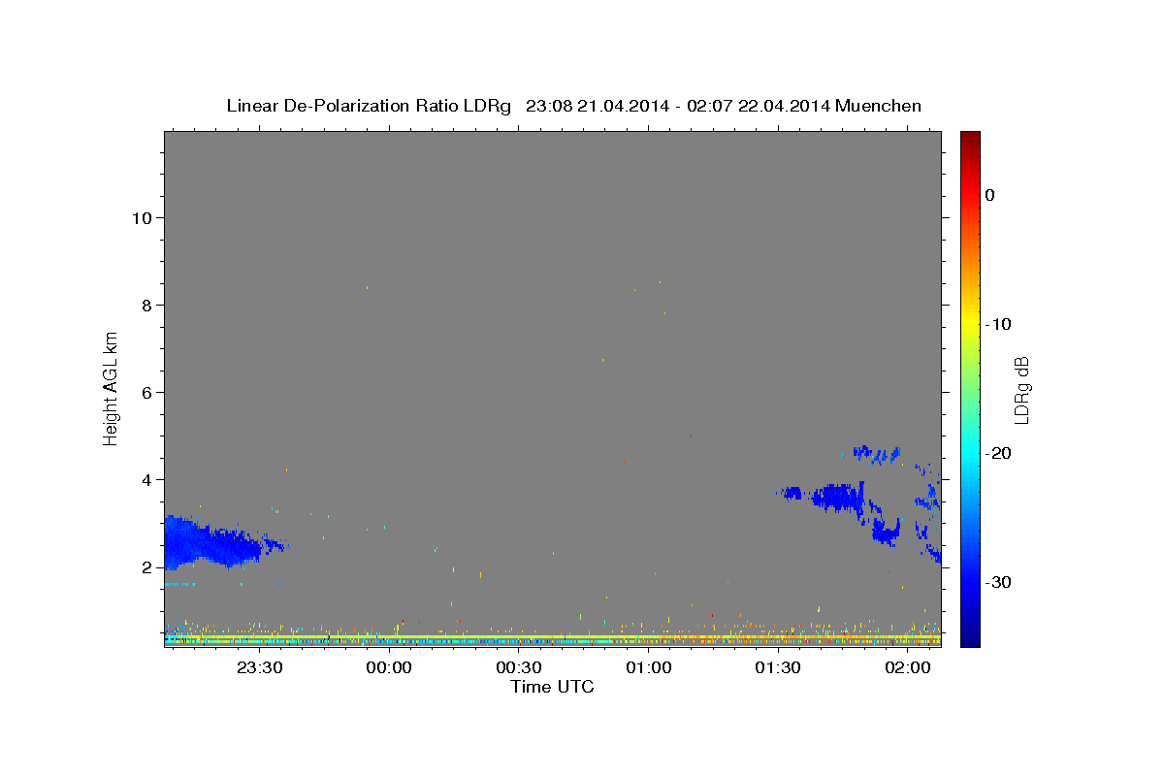
Task: Click the height label 4
Action: click(x=146, y=479)
